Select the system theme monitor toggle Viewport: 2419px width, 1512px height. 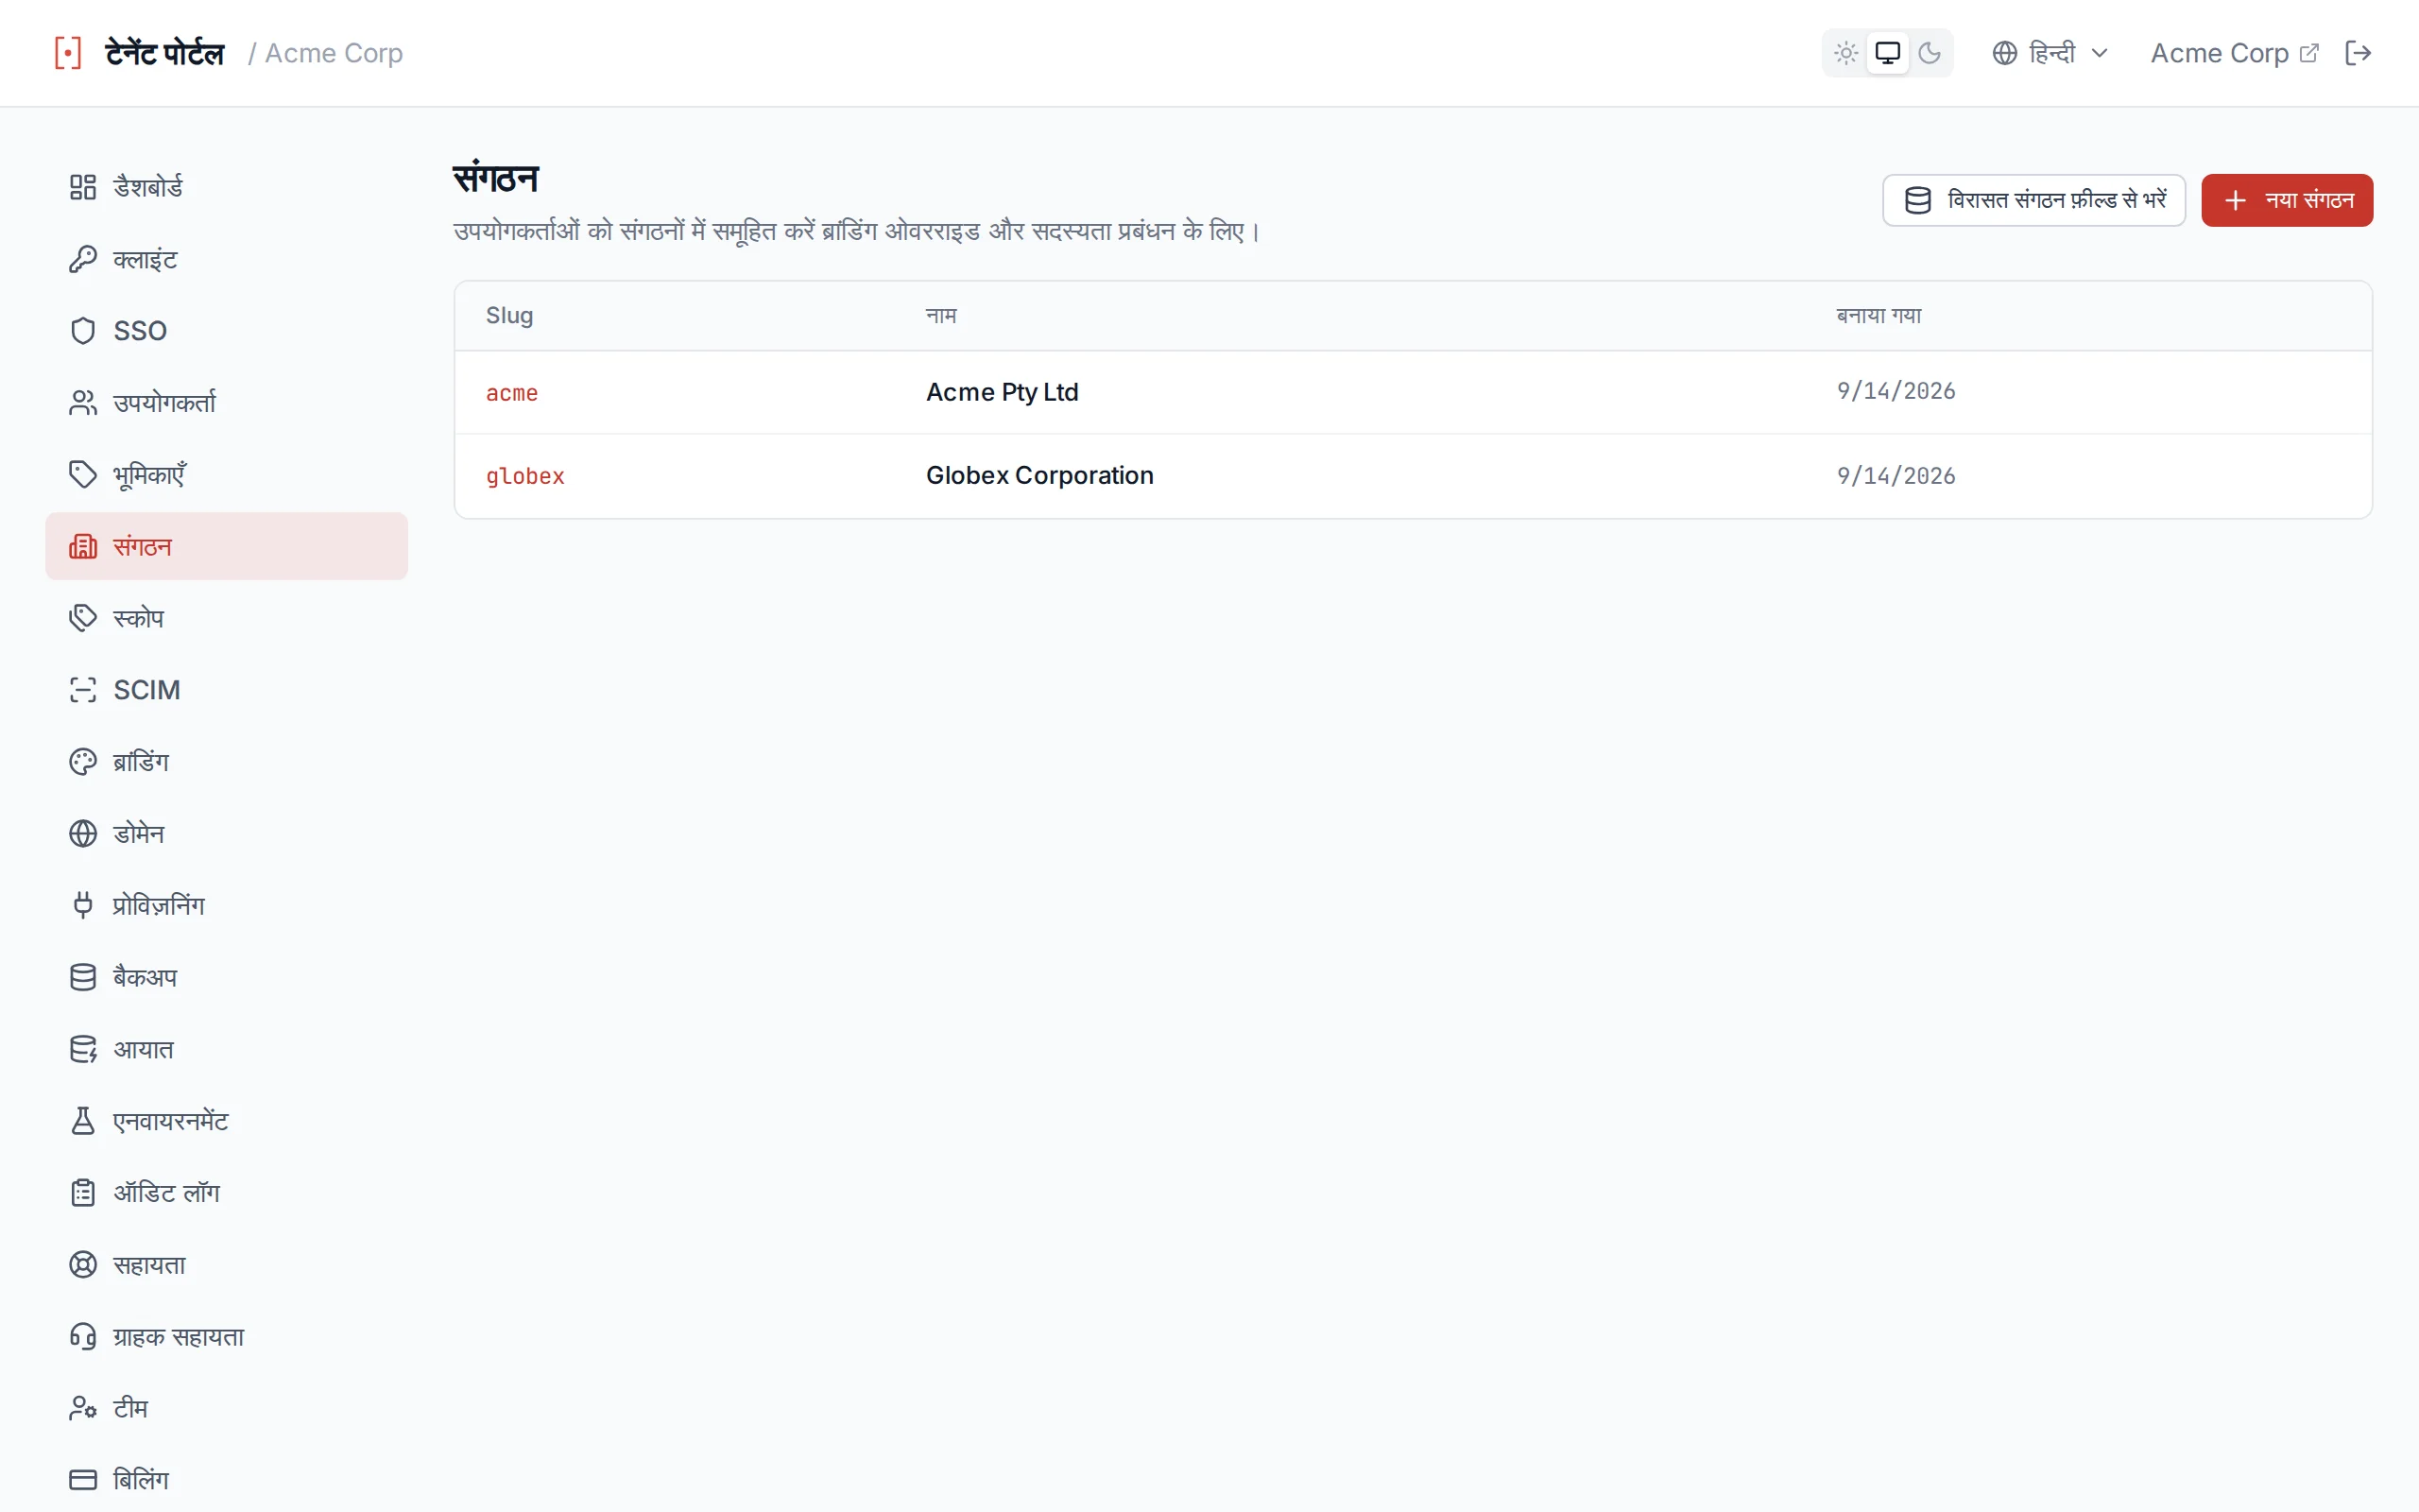coord(1887,53)
